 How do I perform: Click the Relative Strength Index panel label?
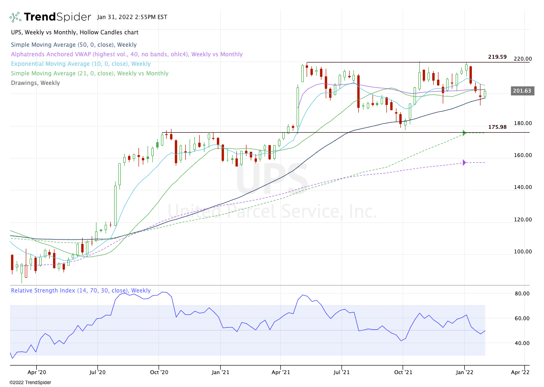(x=80, y=291)
